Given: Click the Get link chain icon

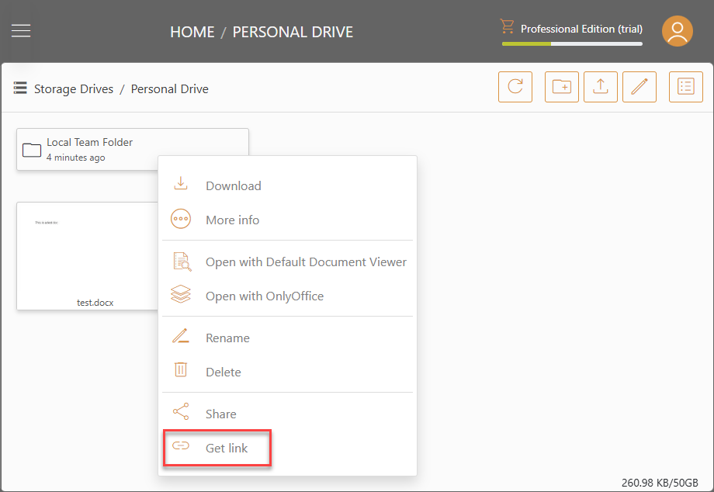Looking at the screenshot, I should click(181, 445).
